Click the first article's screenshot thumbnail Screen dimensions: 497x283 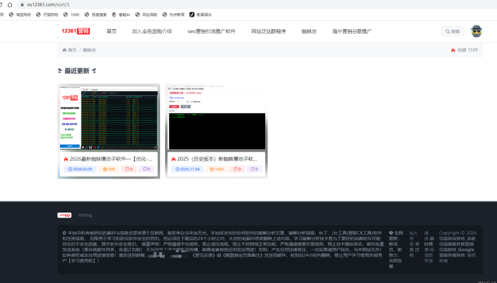(108, 117)
